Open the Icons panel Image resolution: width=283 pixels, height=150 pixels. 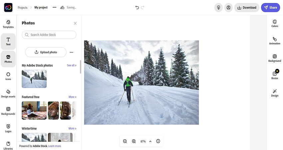pos(8,76)
